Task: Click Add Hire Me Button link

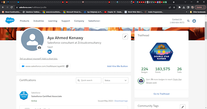Action: (x=118, y=66)
